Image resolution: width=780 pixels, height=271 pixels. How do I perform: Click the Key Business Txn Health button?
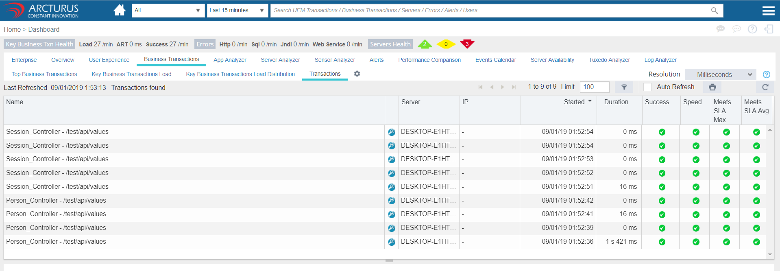(39, 44)
